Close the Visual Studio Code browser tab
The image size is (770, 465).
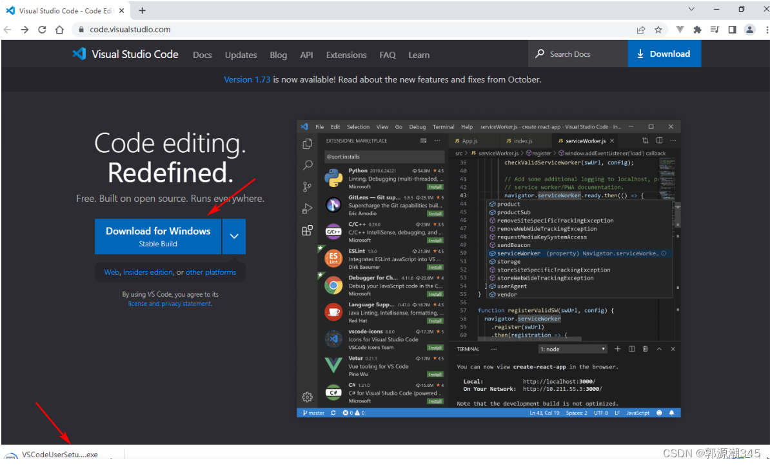click(x=122, y=10)
